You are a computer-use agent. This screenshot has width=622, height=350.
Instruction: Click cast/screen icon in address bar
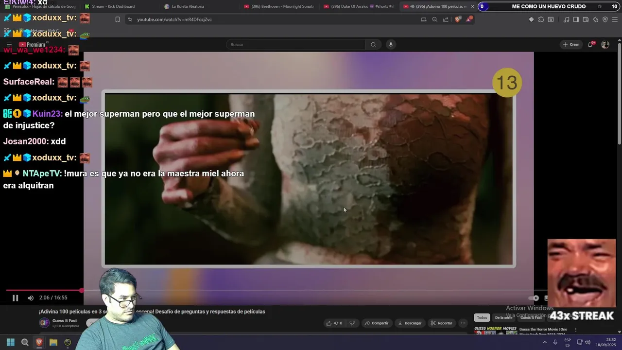click(x=424, y=19)
